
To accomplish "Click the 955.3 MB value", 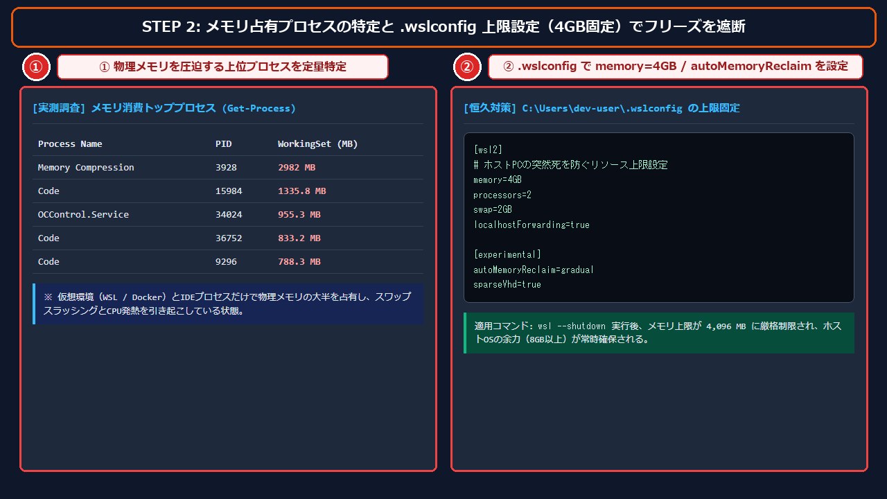I will coord(299,215).
